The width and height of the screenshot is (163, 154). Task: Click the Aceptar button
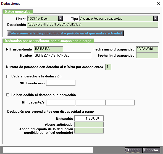pyautogui.click(x=133, y=150)
